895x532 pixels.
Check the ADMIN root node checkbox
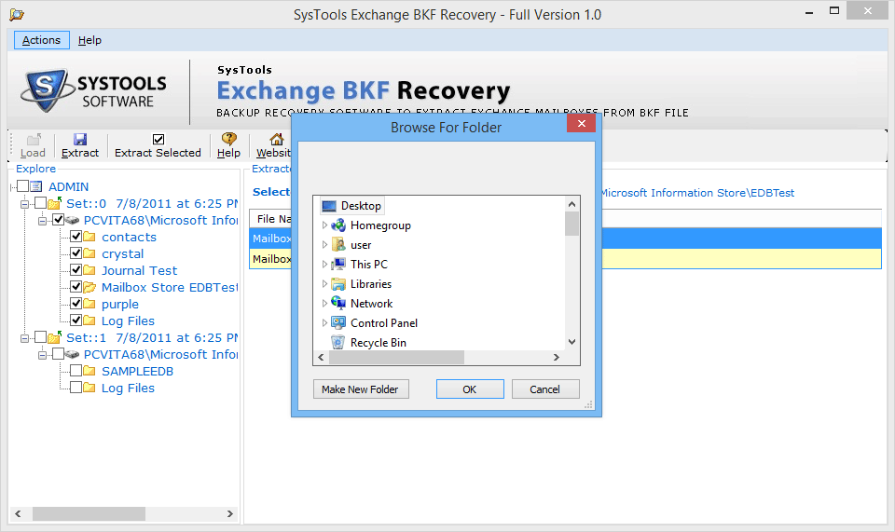[x=22, y=186]
